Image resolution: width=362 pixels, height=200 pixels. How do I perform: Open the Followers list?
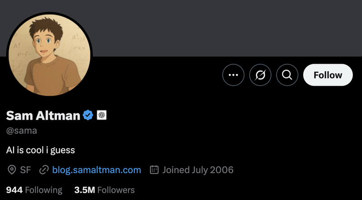coord(116,190)
